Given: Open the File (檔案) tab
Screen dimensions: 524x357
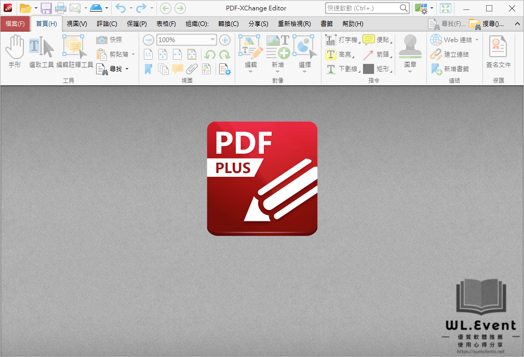Looking at the screenshot, I should pyautogui.click(x=15, y=24).
